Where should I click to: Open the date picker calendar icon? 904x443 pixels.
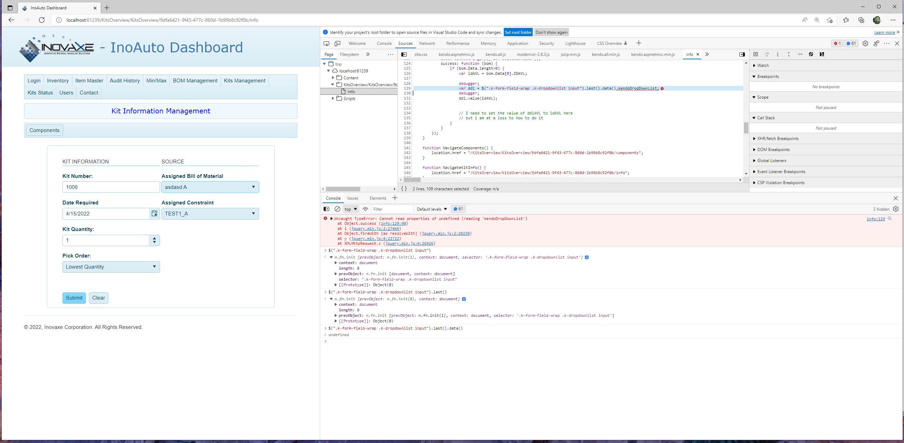[x=154, y=214]
